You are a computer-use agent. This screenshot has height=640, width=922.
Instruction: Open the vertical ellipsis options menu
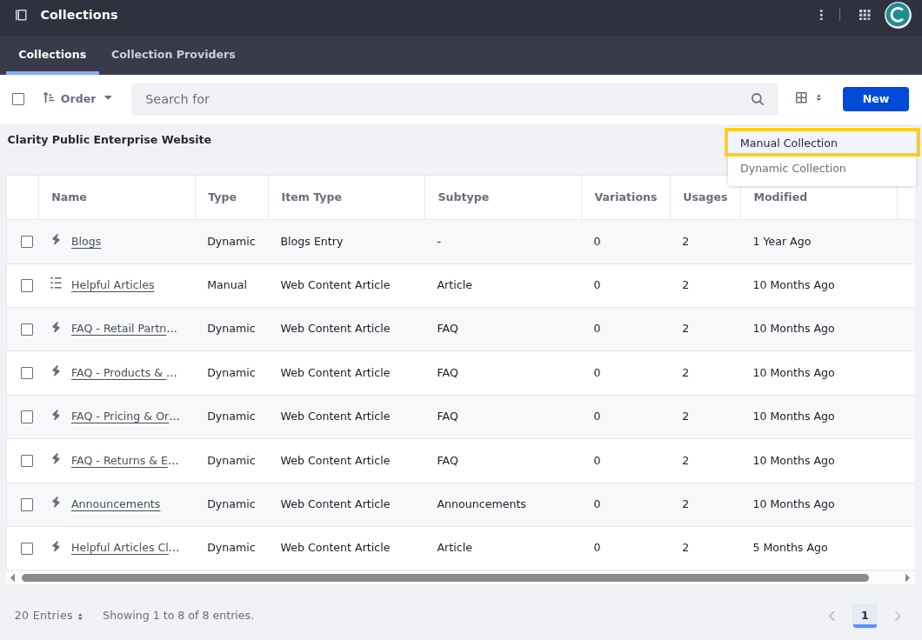pyautogui.click(x=820, y=15)
